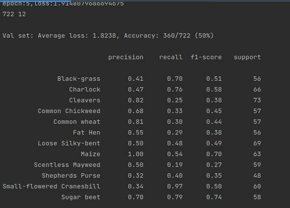290x208 pixels.
Task: Click Sugar beet recall value 0.79
Action: (175, 197)
